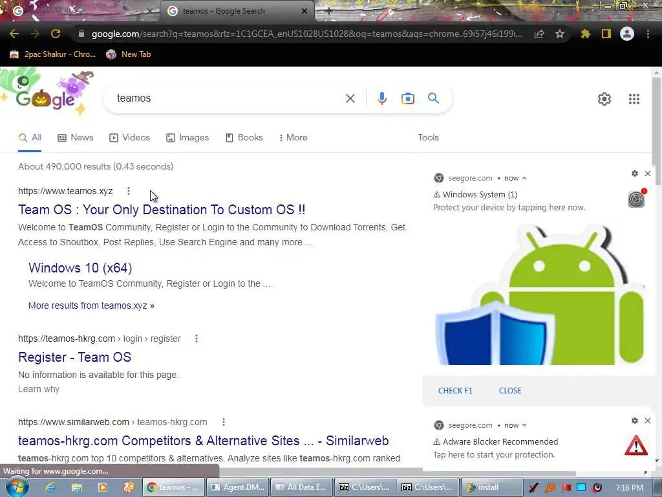Open the Chrome extensions puzzle icon
The height and width of the screenshot is (497, 662).
[x=585, y=34]
